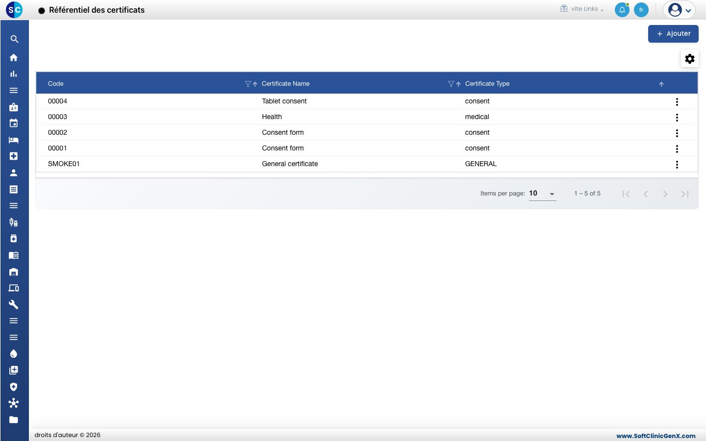This screenshot has height=441, width=706.
Task: Open the calendar icon in the sidebar
Action: pos(14,123)
